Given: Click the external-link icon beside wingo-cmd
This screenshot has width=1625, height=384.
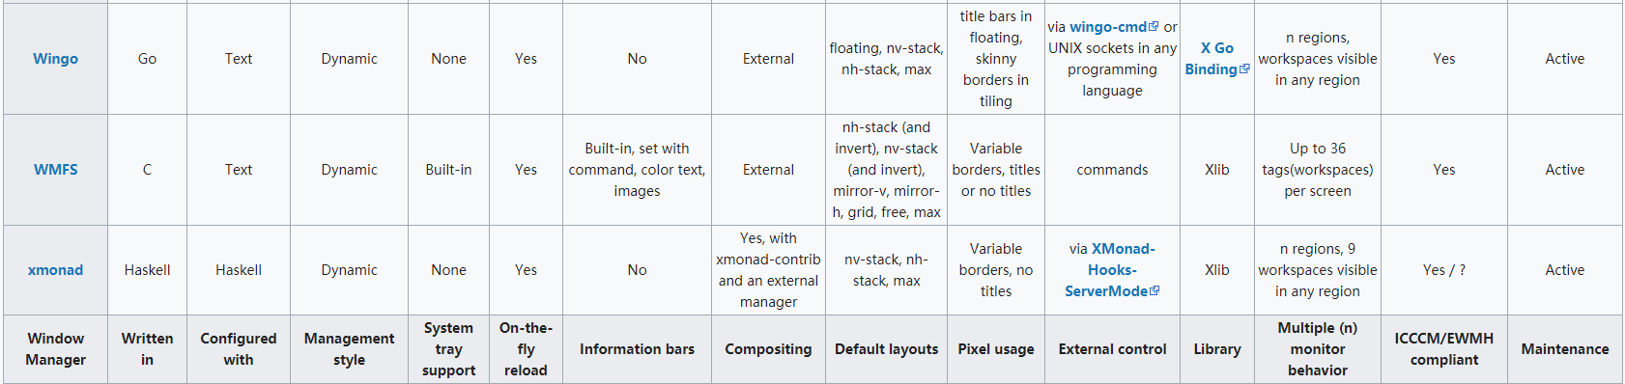Looking at the screenshot, I should [x=1154, y=27].
